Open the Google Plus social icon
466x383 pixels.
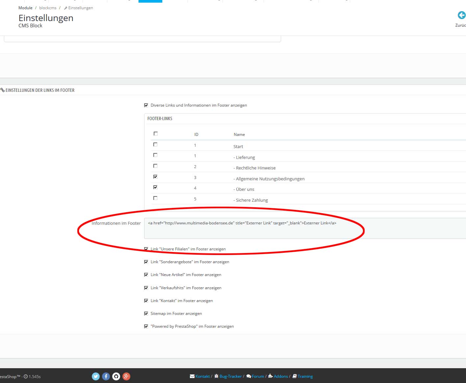126,376
